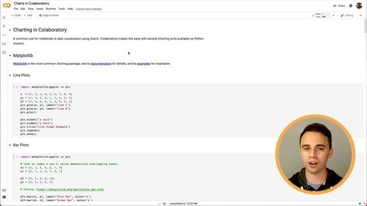
Task: Open the settings gear icon
Action: coord(350,6)
